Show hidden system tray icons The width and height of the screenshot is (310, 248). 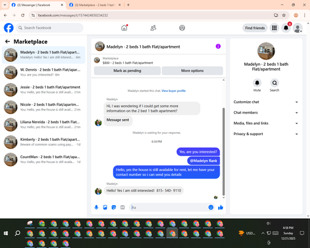pyautogui.click(x=263, y=233)
